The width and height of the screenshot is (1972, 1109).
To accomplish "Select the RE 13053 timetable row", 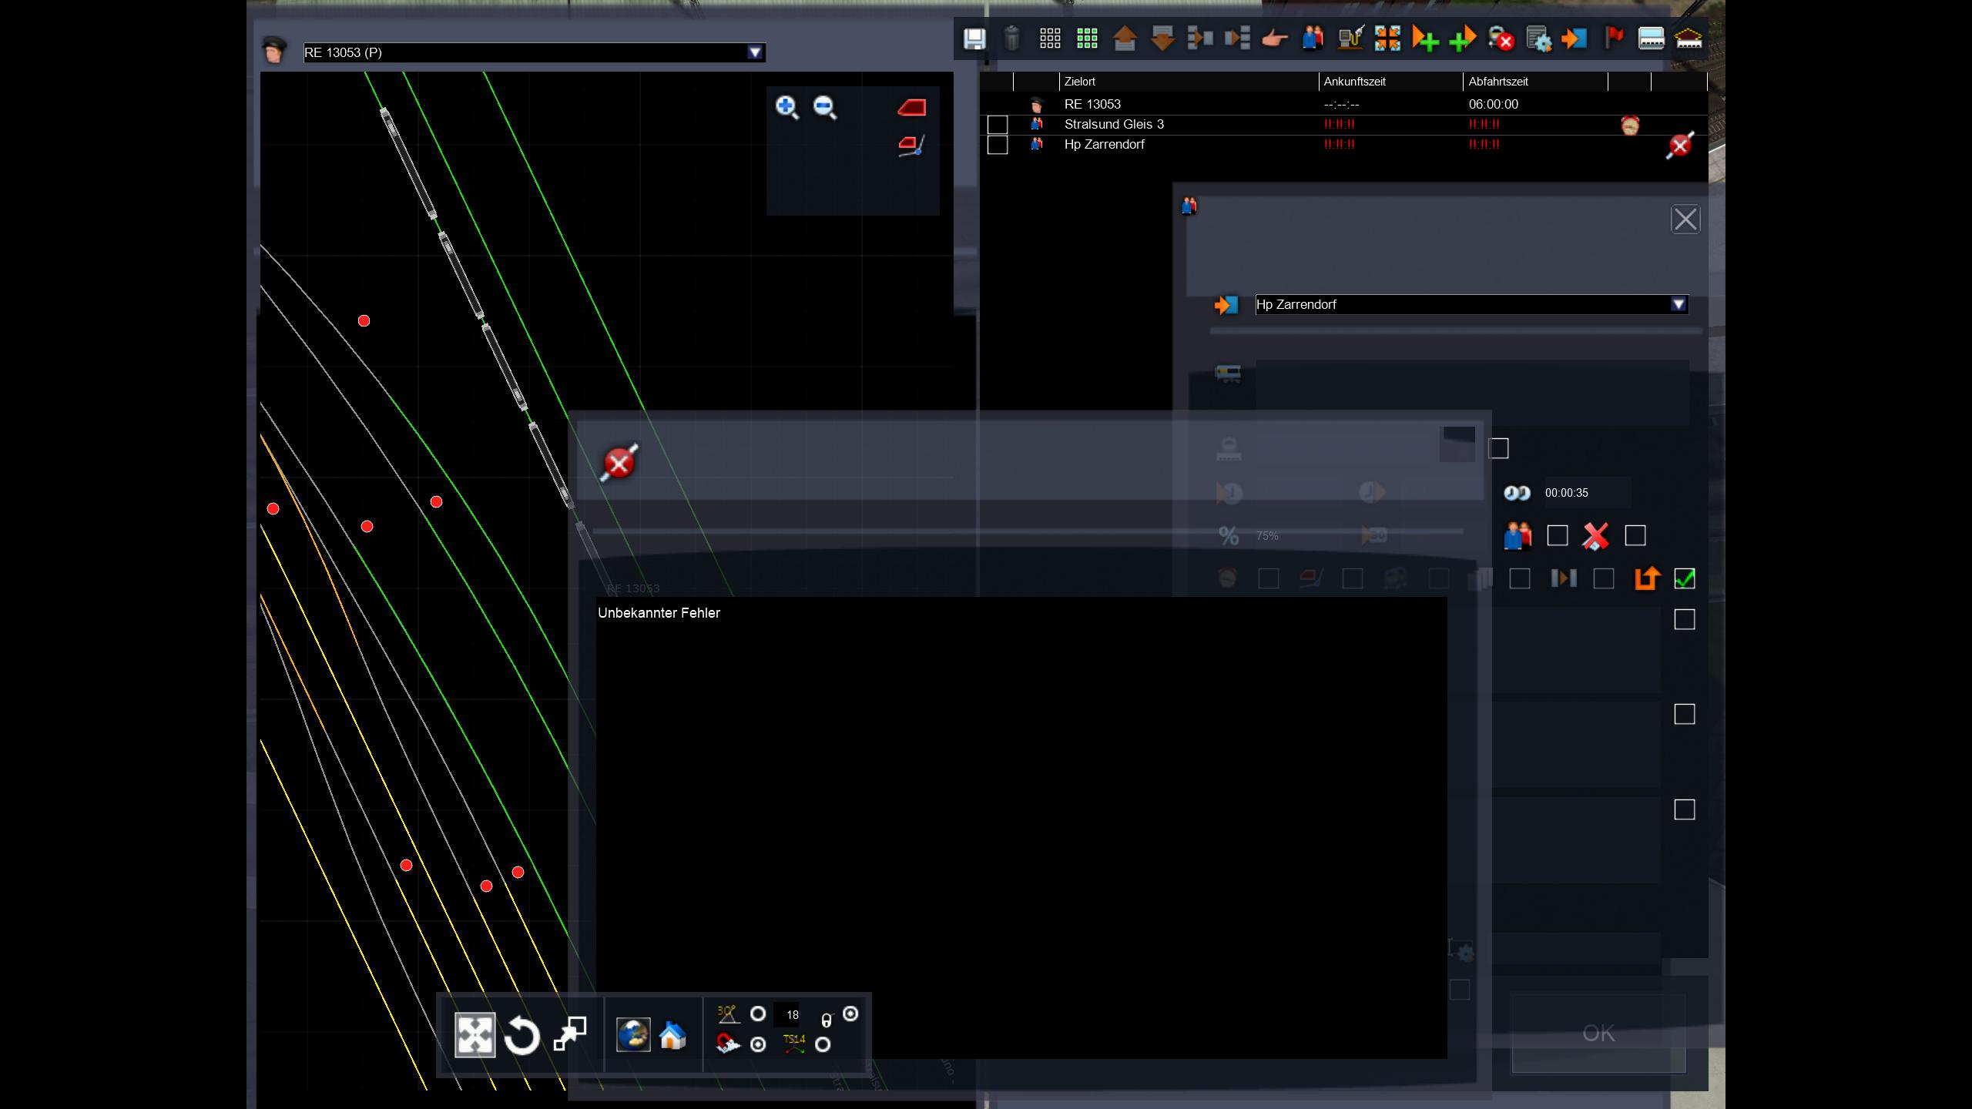I will tap(1092, 104).
